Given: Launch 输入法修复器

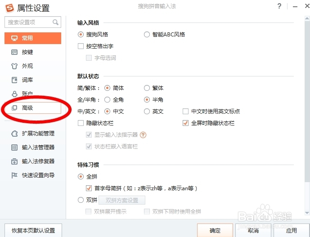Looking at the screenshot, I should point(33,161).
